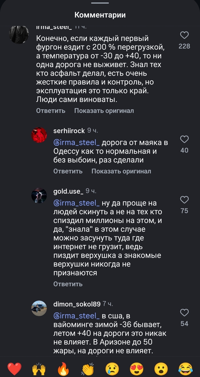The width and height of the screenshot is (200, 377).
Task: Open serhiirock's profile picture
Action: pos(39,135)
